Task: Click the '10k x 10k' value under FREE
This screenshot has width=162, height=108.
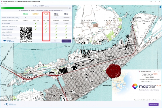Action: pos(26,20)
